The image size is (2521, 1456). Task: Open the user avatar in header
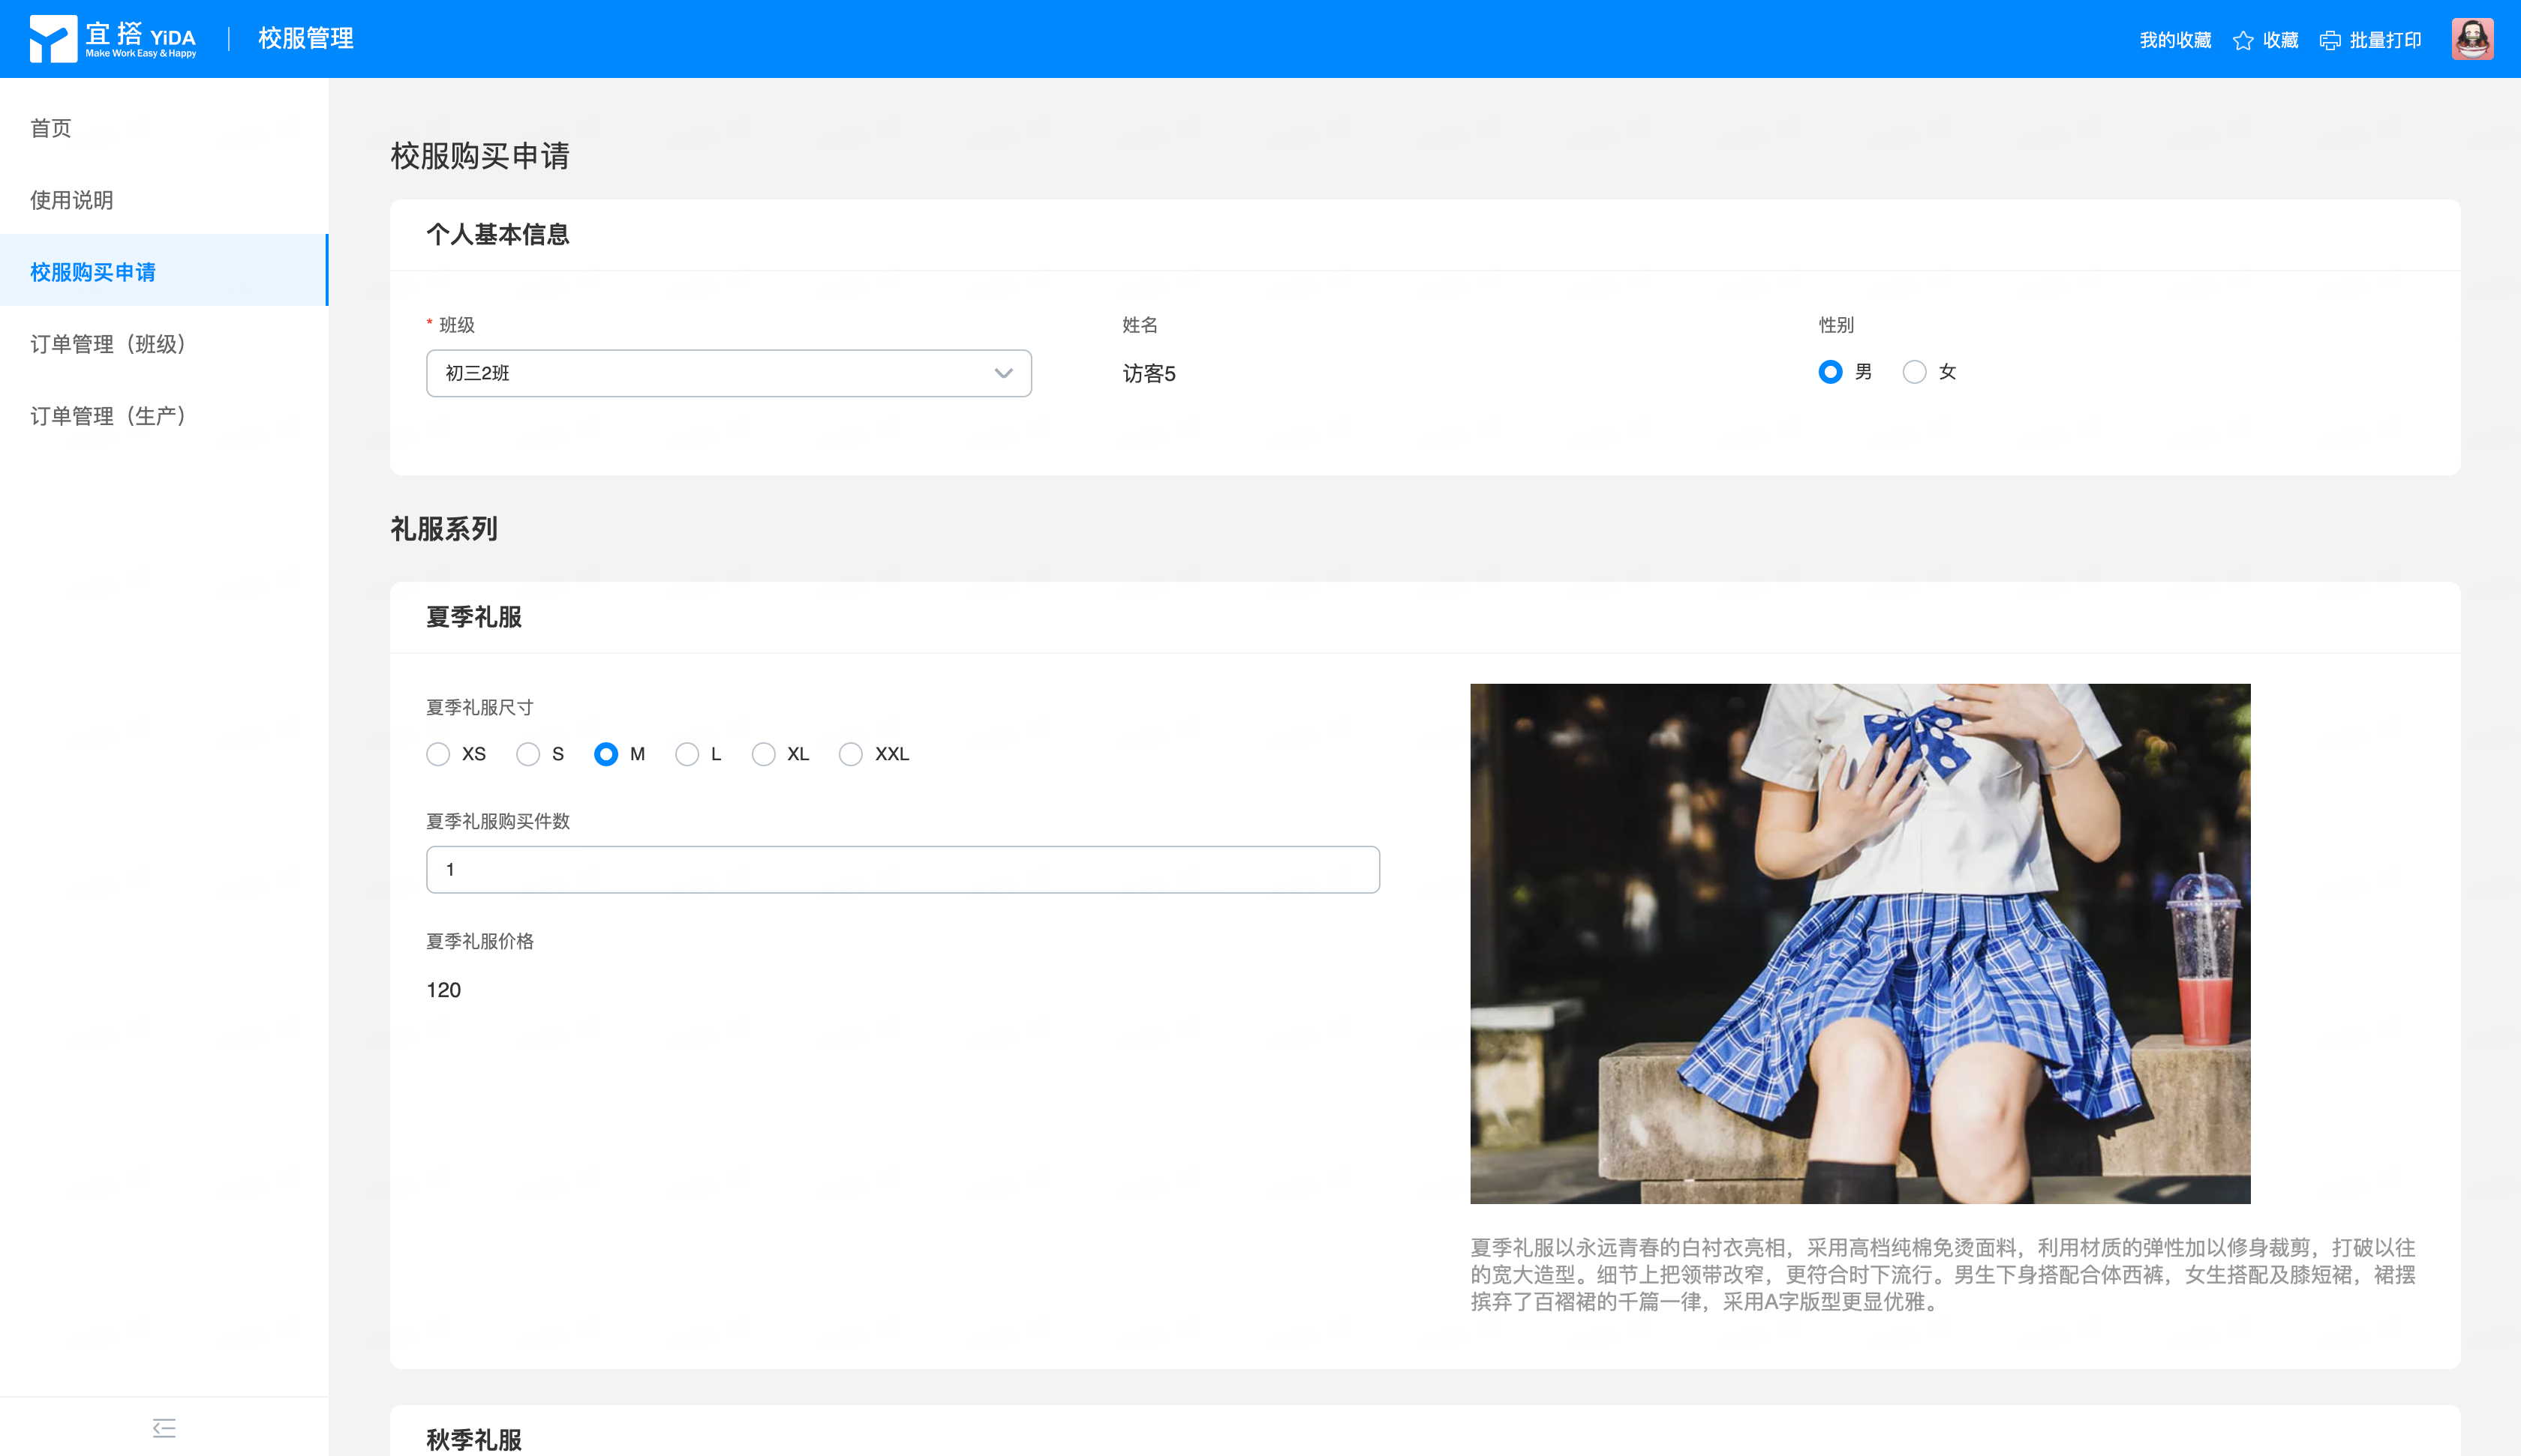click(x=2472, y=39)
